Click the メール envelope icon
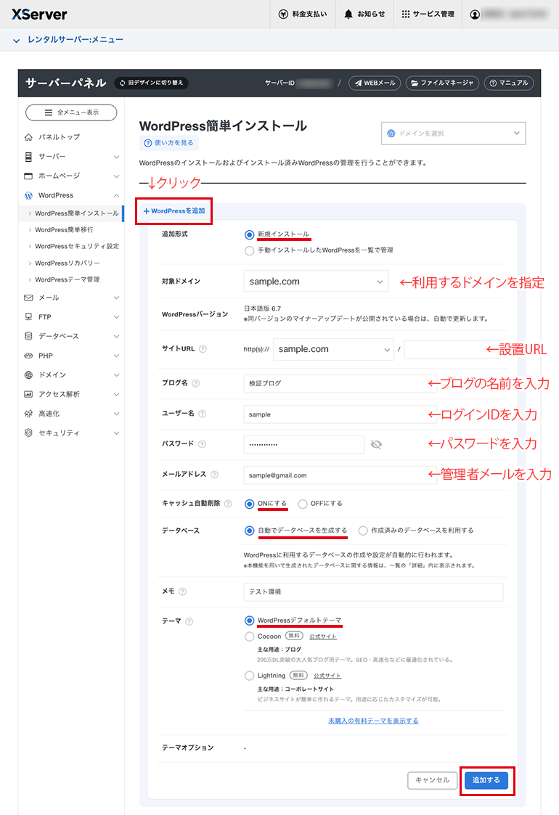Image resolution: width=559 pixels, height=815 pixels. pyautogui.click(x=28, y=298)
